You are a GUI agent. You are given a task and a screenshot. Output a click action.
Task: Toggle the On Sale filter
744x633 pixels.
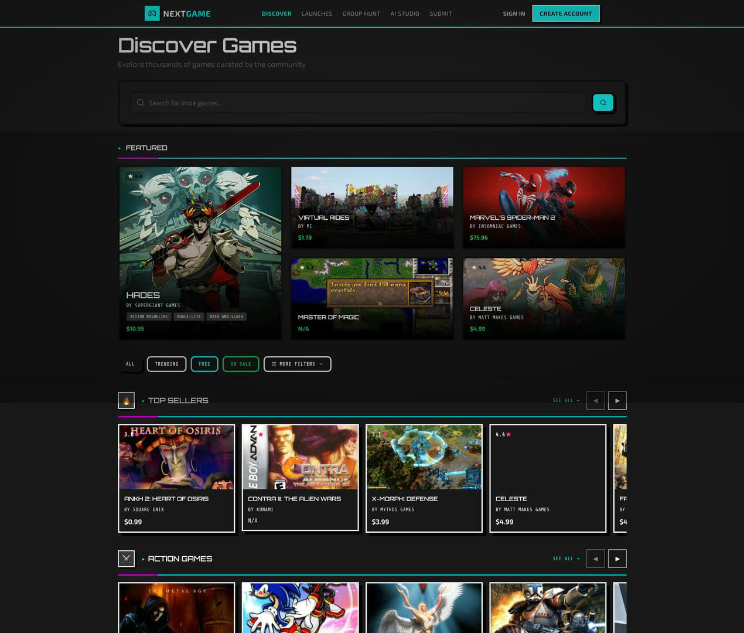click(241, 364)
